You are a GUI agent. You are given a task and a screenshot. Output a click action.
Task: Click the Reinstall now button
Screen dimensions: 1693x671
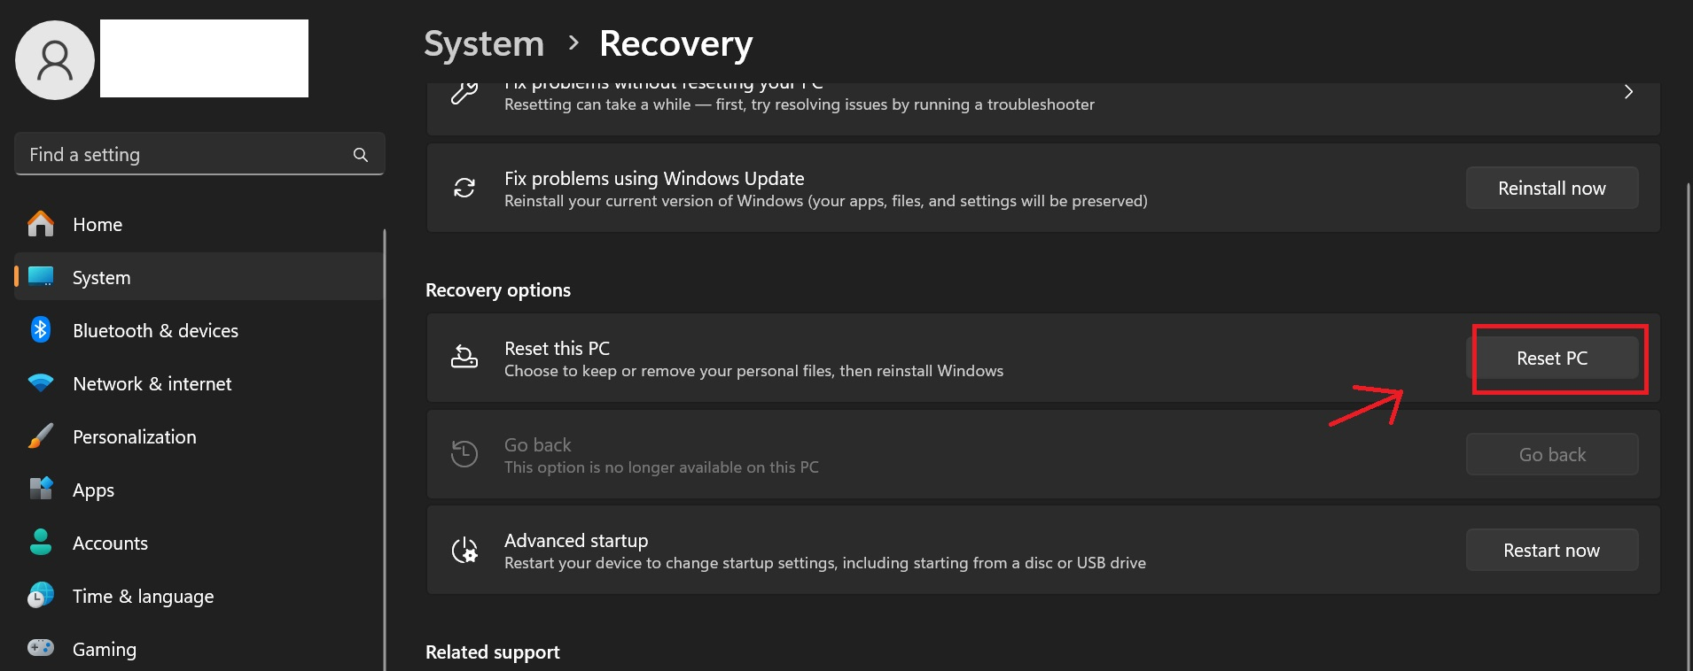pyautogui.click(x=1551, y=189)
